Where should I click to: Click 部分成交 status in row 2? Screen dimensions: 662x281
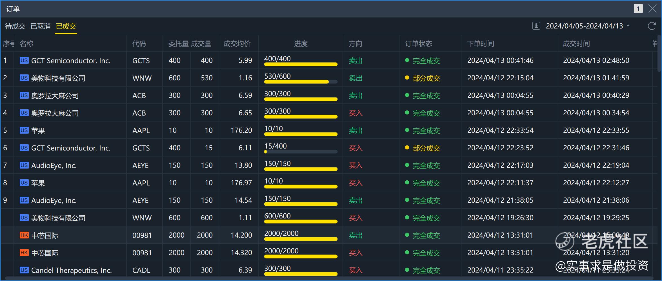(x=426, y=78)
